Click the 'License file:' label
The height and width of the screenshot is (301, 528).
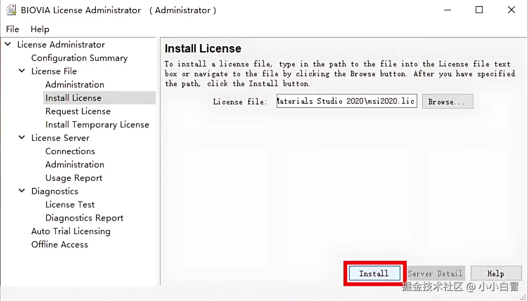point(240,101)
